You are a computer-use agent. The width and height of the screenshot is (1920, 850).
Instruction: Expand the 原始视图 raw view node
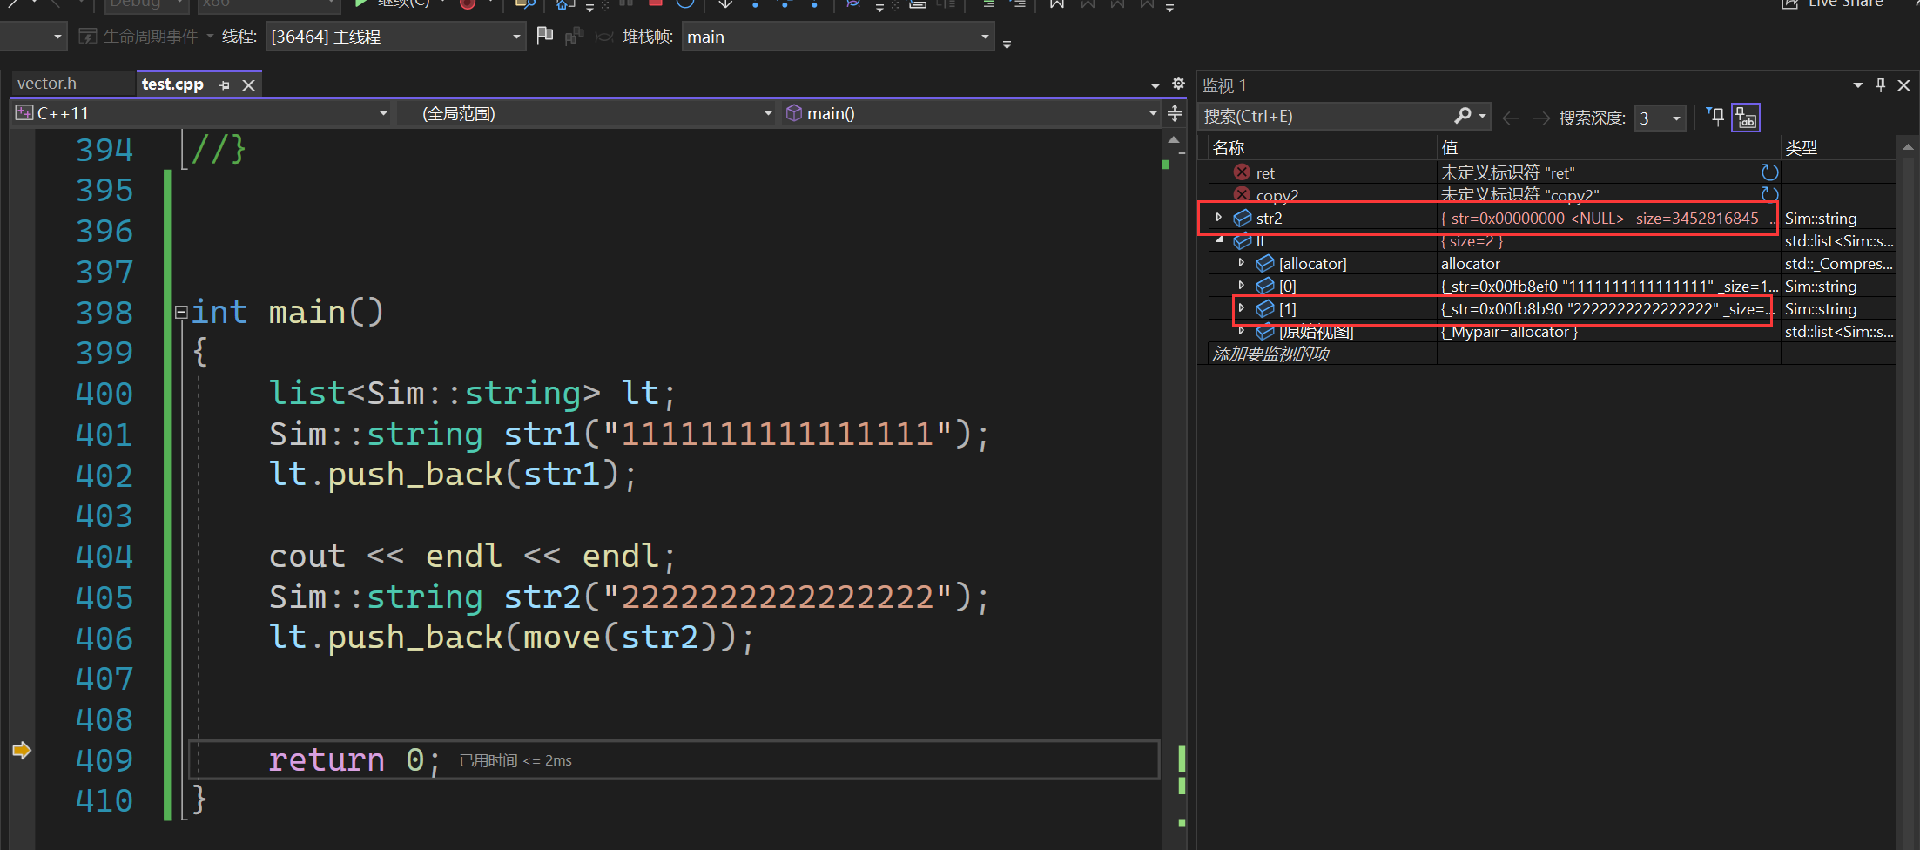[x=1242, y=330]
